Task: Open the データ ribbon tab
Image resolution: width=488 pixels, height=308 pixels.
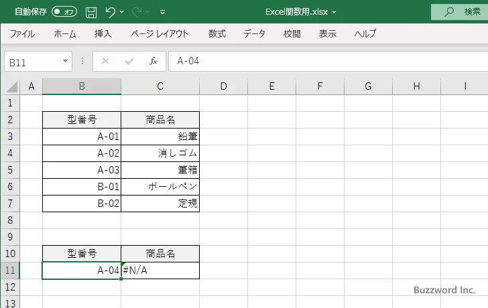Action: coord(254,33)
